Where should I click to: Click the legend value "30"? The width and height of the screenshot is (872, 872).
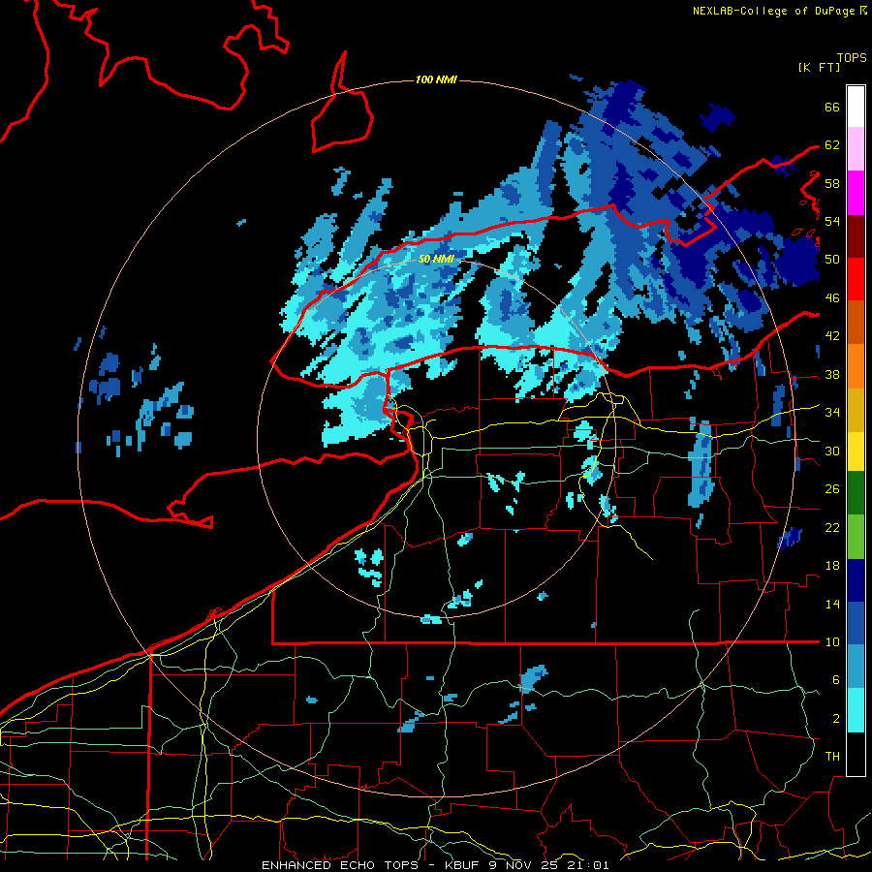click(832, 451)
